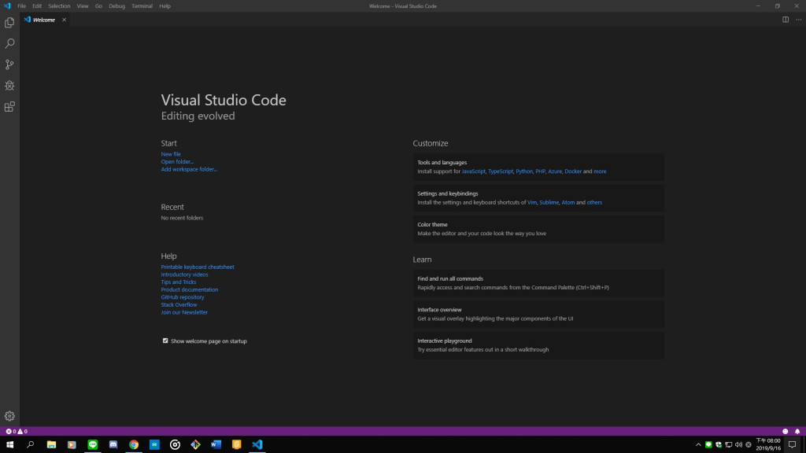The width and height of the screenshot is (806, 453).
Task: Click the errors and warnings status indicator
Action: pyautogui.click(x=17, y=432)
